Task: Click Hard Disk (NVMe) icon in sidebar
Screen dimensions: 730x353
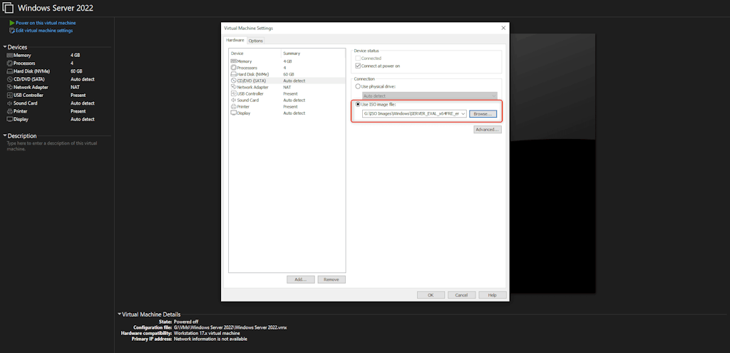Action: tap(9, 71)
